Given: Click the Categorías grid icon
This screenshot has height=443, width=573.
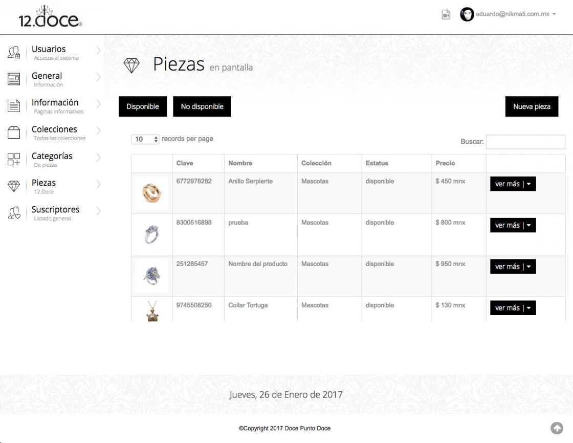Looking at the screenshot, I should 14,160.
